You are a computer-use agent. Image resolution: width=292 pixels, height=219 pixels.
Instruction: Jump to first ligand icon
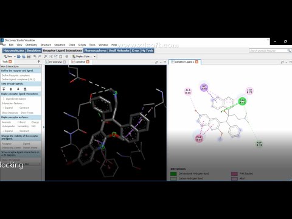click(x=4, y=89)
